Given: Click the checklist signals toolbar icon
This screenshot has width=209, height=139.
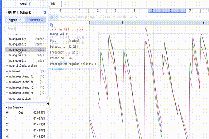Looking at the screenshot, I should (x=57, y=17).
